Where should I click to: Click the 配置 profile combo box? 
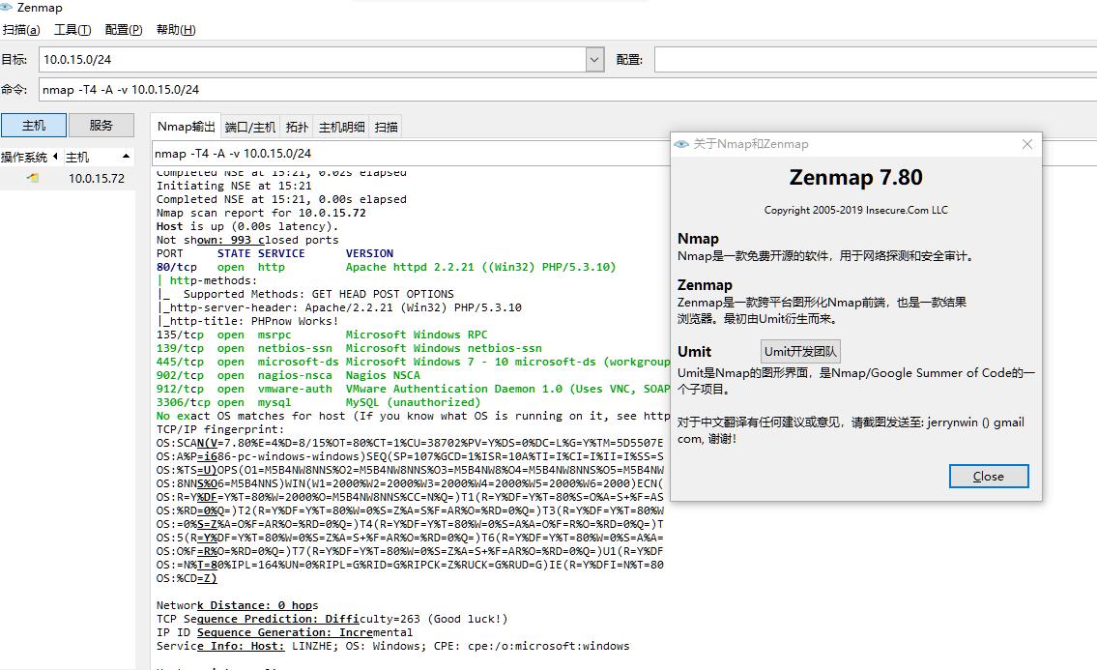pyautogui.click(x=876, y=60)
